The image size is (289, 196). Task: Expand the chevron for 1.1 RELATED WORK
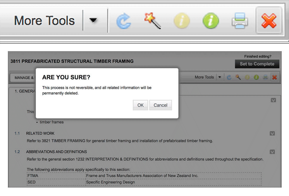click(272, 133)
